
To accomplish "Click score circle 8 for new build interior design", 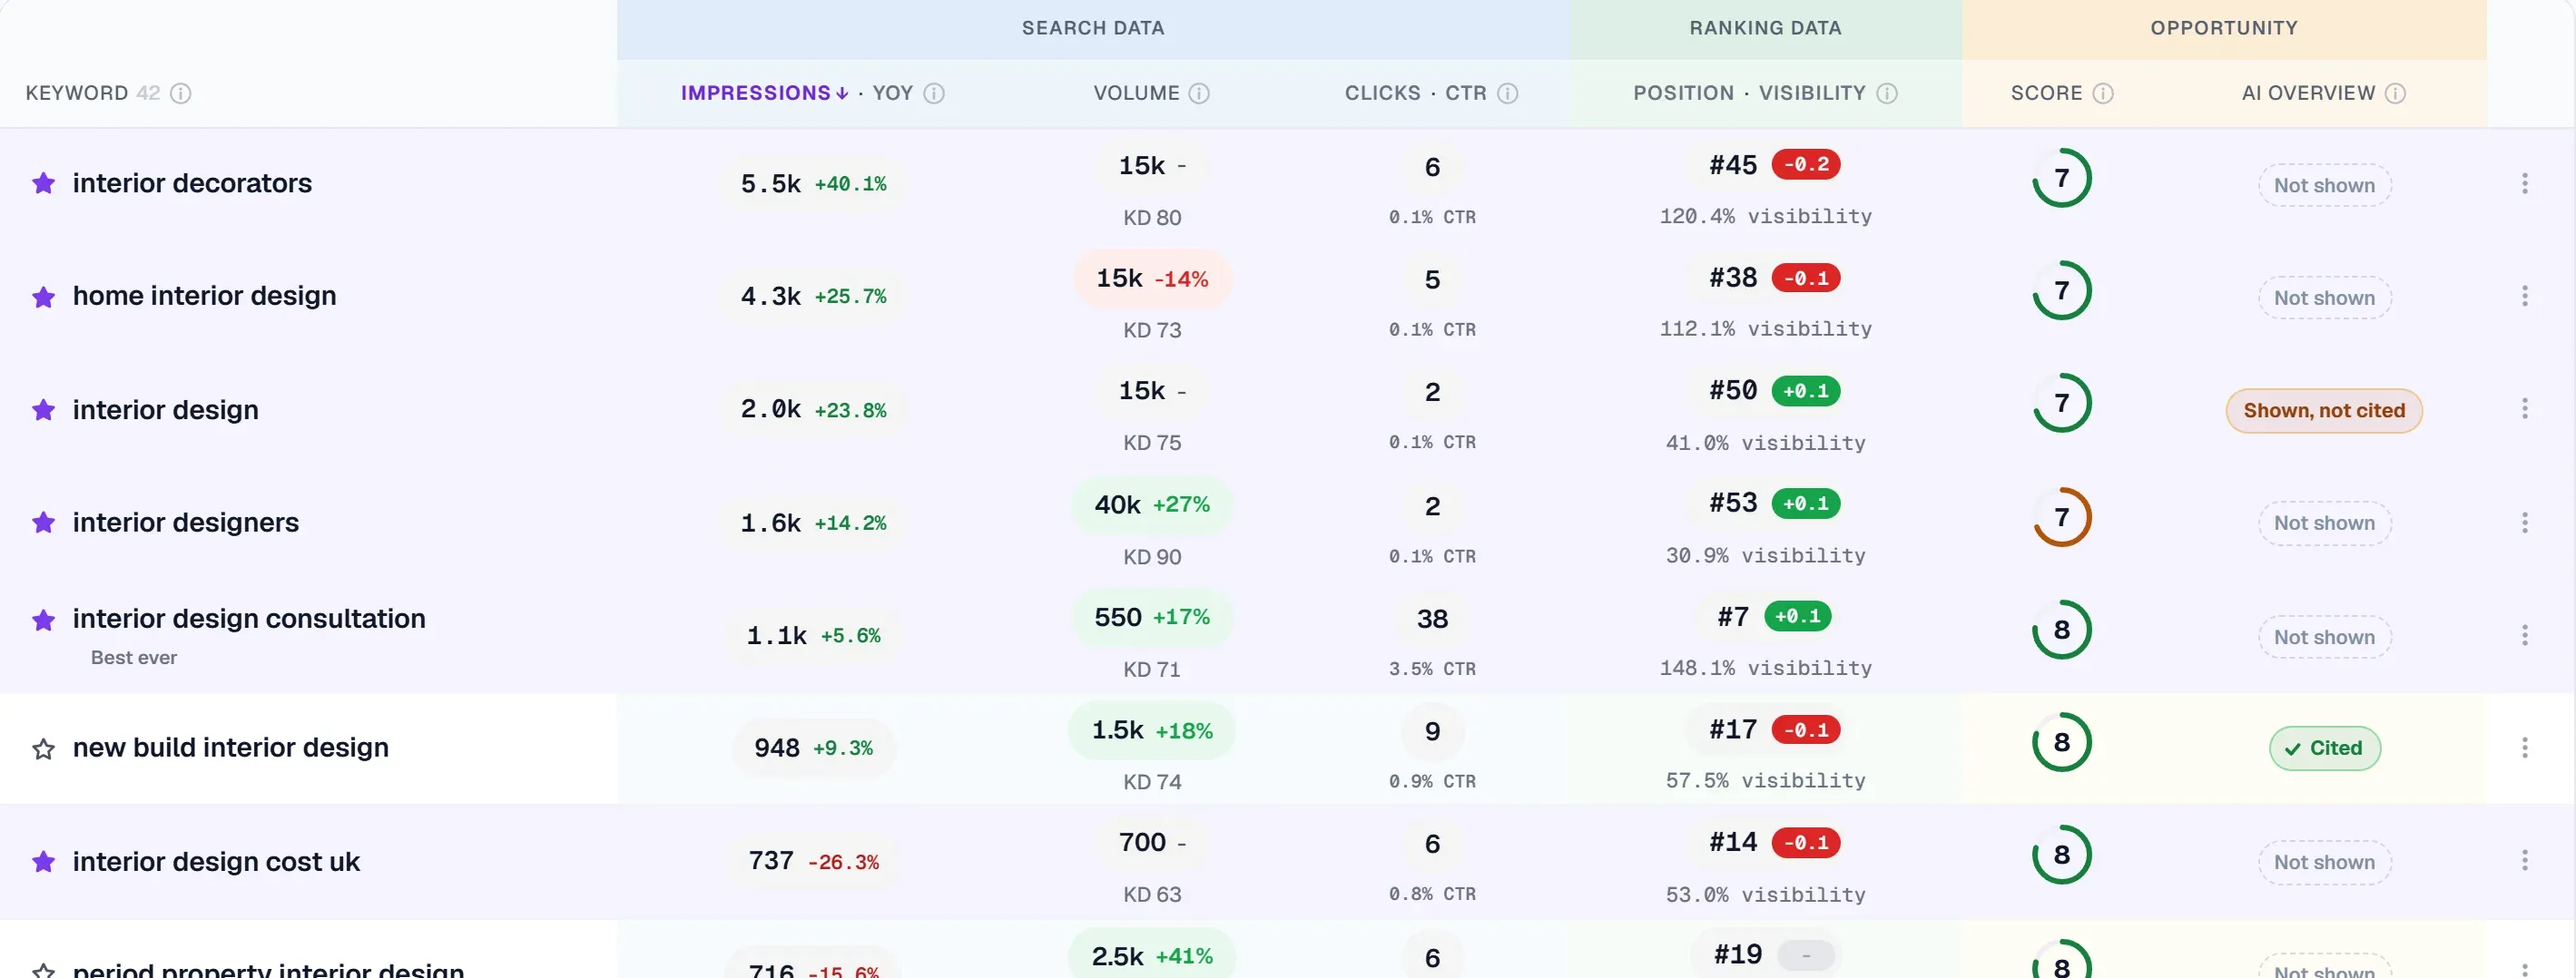I will [2061, 742].
